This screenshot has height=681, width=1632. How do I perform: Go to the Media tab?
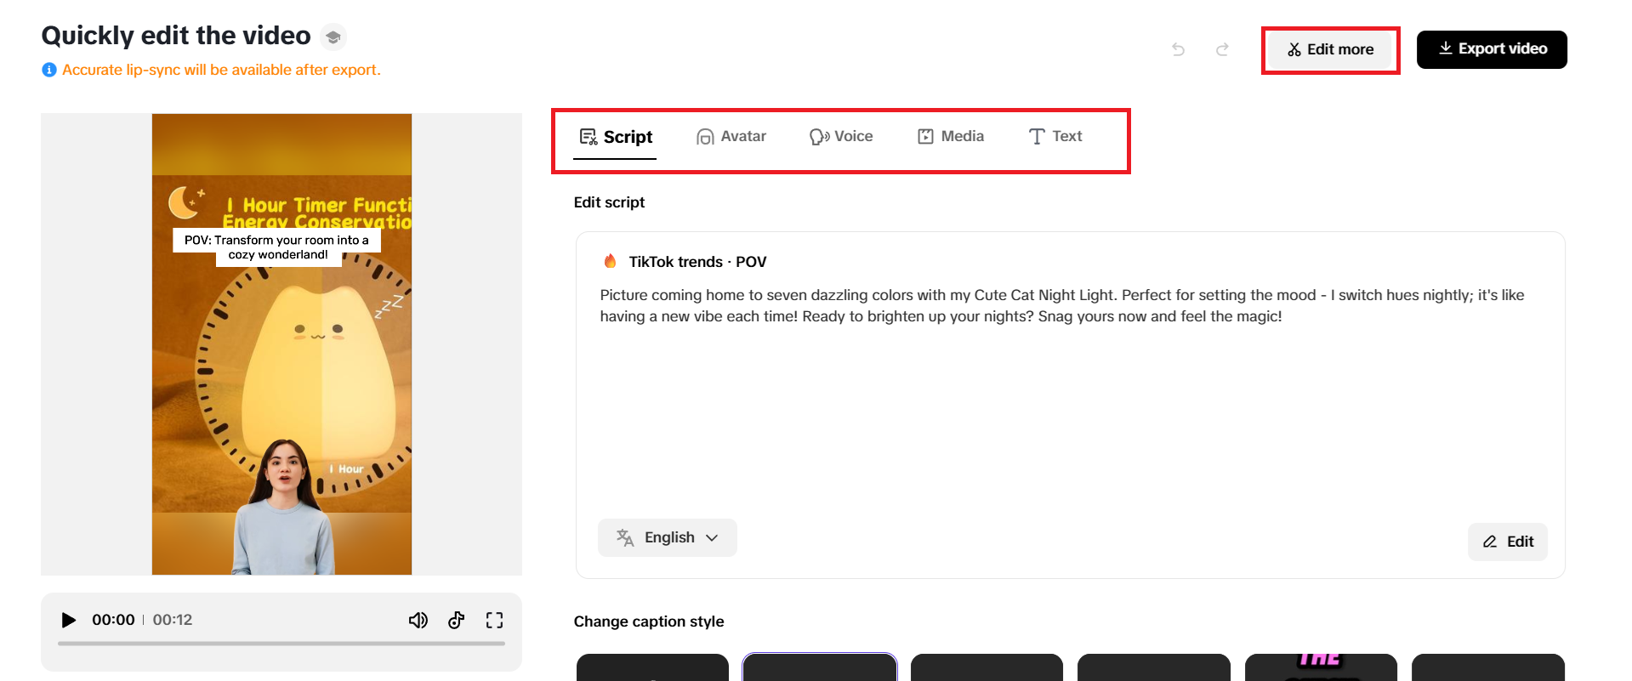pos(951,136)
